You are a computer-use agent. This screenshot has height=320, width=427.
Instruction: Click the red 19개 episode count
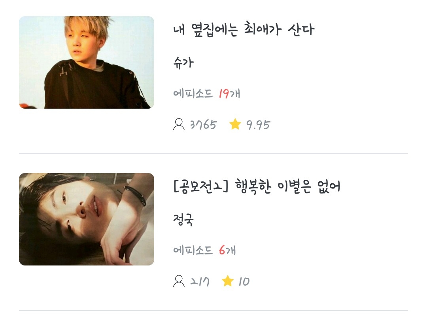pyautogui.click(x=229, y=93)
